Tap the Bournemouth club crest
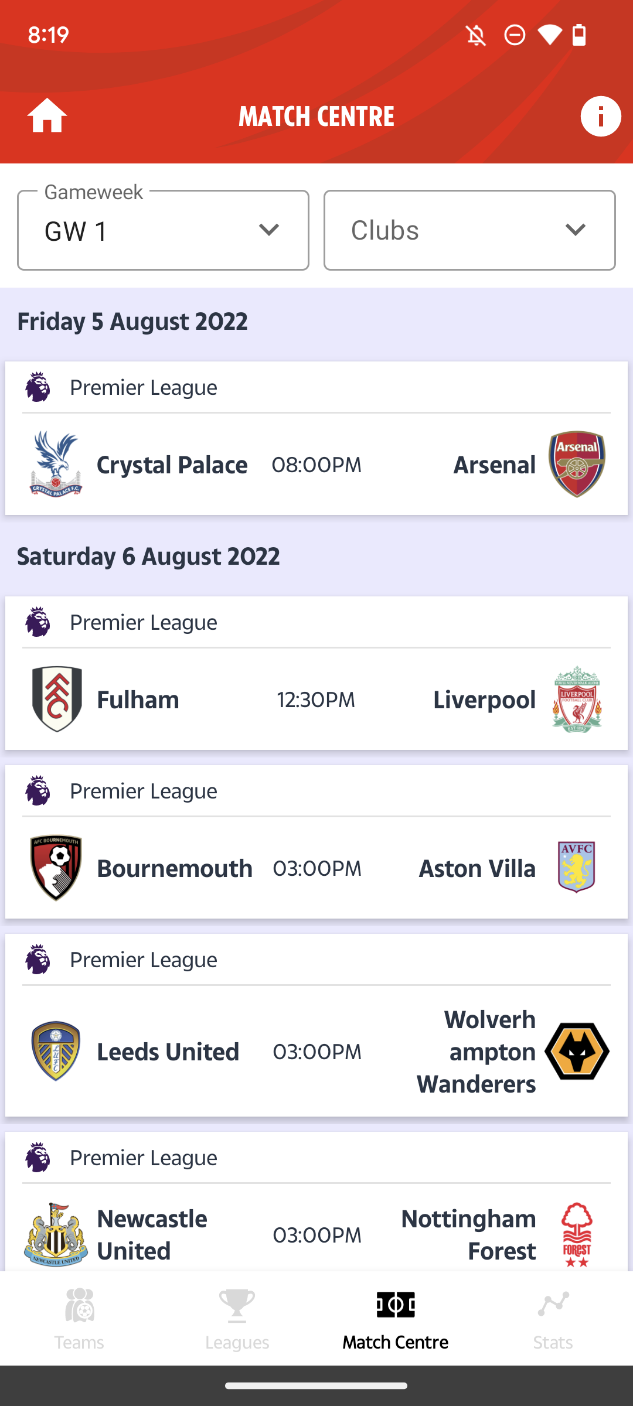Screen dimensions: 633x1406 [56, 868]
